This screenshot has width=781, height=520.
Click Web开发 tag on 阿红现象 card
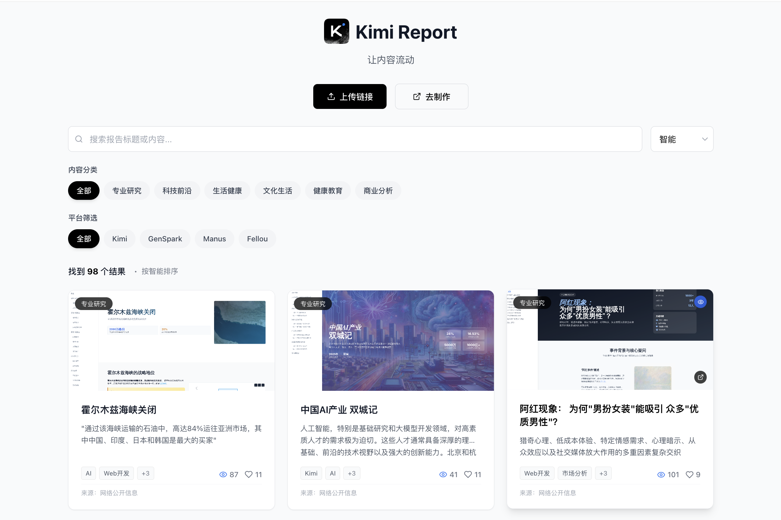pyautogui.click(x=537, y=473)
